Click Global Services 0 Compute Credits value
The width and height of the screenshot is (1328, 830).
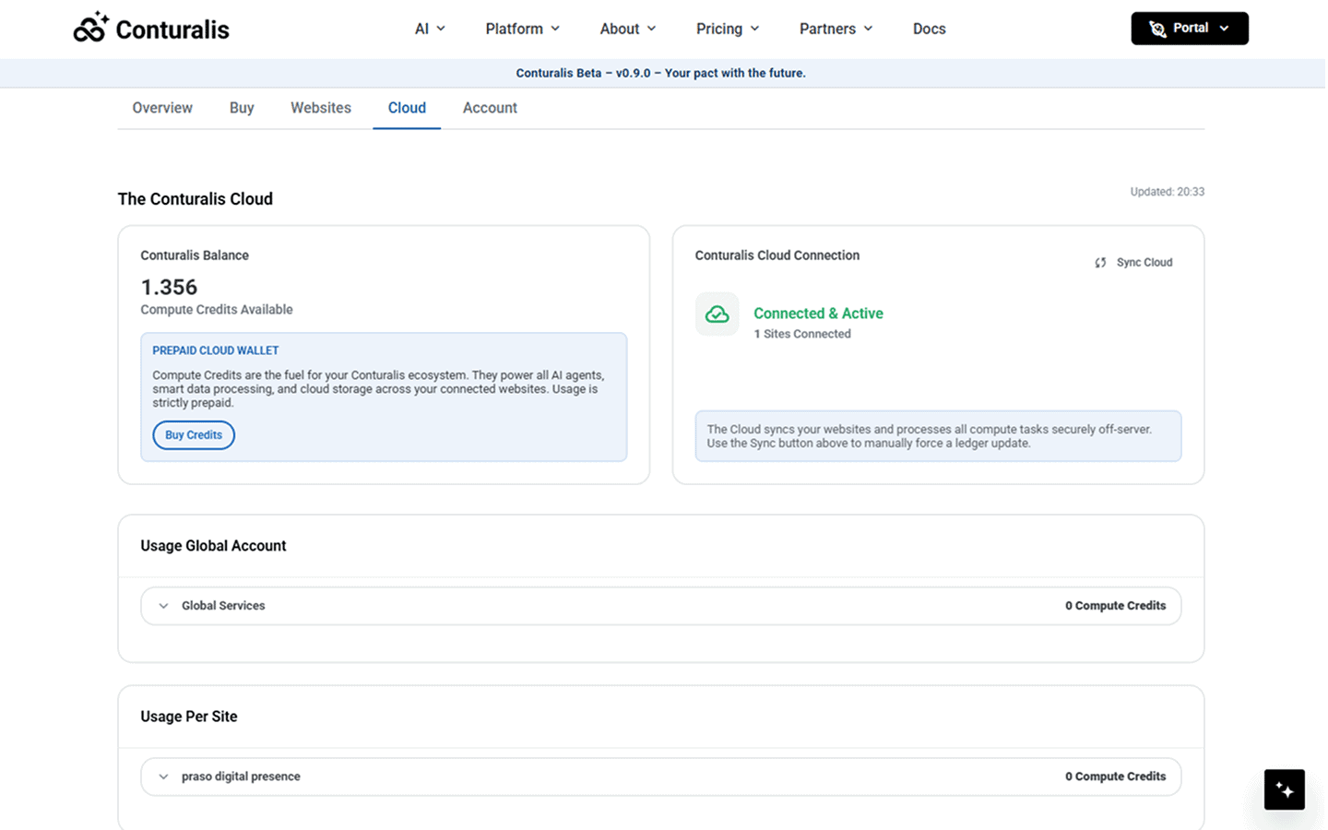(1115, 606)
